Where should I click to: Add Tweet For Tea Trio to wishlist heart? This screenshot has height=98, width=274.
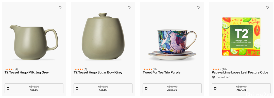(198, 8)
